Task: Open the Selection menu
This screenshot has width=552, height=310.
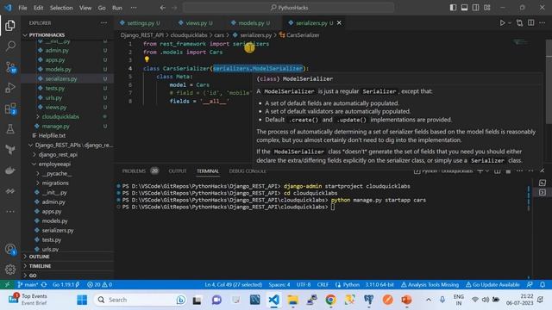Action: (61, 8)
